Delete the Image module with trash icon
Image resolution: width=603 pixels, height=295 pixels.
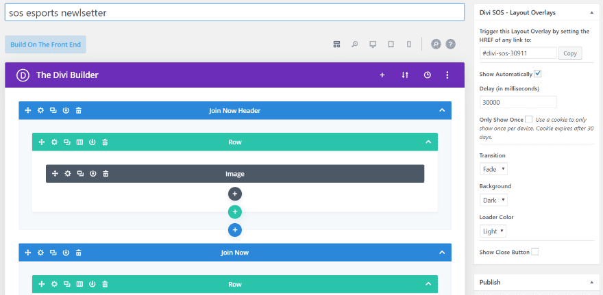coord(106,174)
